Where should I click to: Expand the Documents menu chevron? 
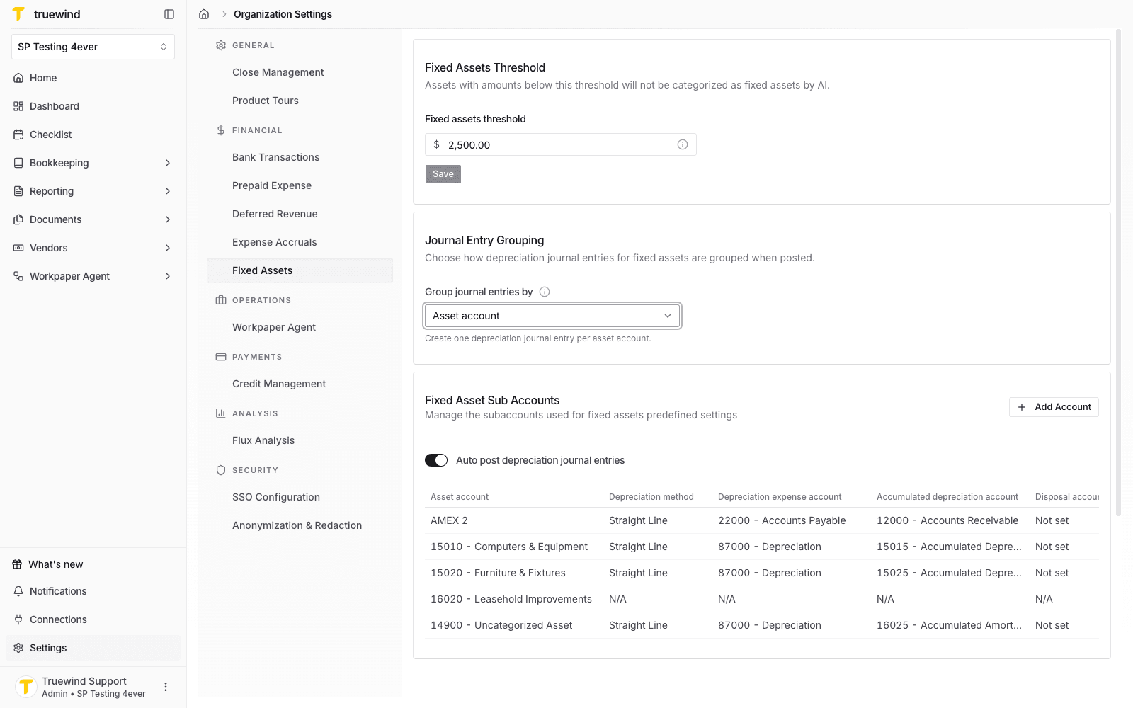click(168, 219)
